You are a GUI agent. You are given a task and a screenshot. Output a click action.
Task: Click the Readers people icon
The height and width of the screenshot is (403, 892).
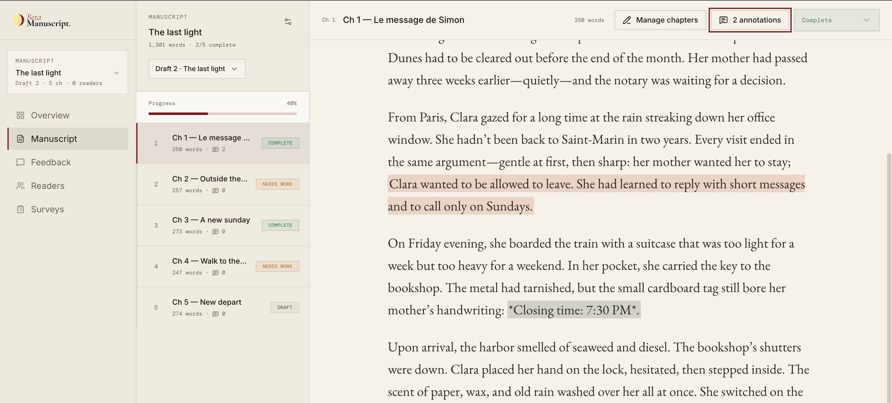[x=20, y=186]
